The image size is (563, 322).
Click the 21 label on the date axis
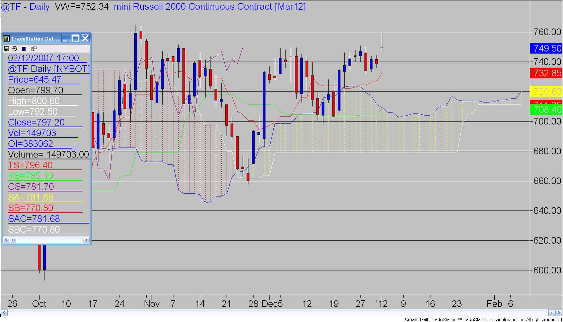(227, 304)
